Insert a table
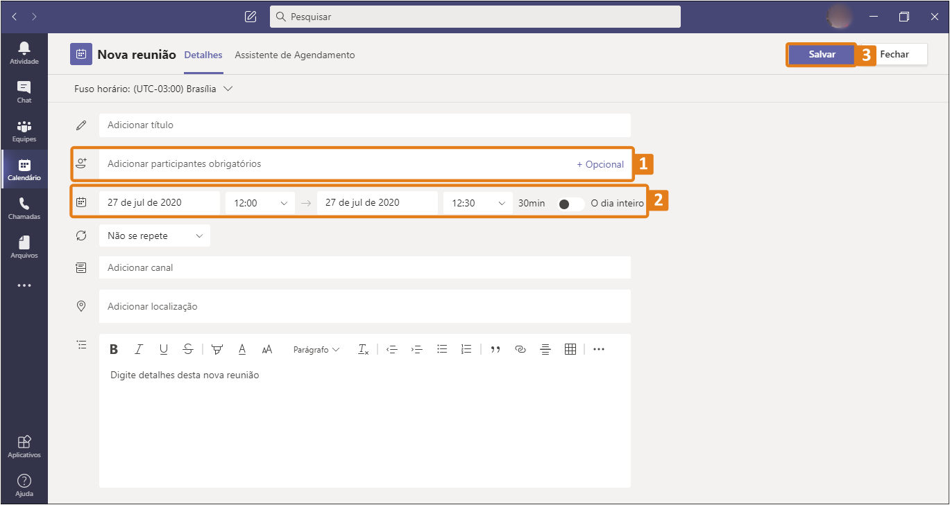 pyautogui.click(x=570, y=350)
